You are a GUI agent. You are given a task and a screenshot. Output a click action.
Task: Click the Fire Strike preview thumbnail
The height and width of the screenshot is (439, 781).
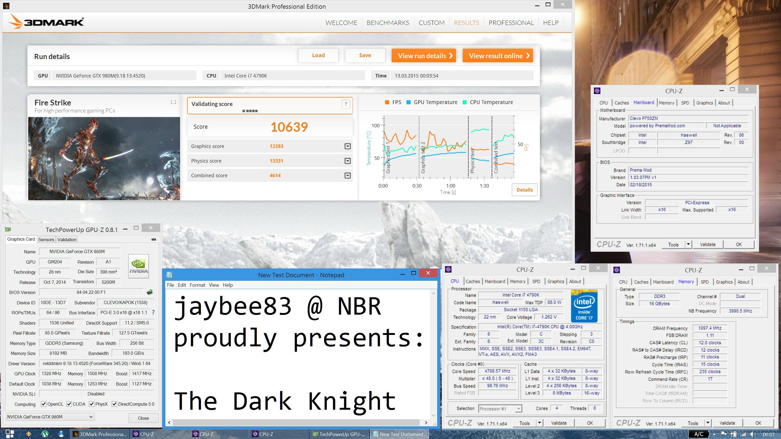pos(104,159)
